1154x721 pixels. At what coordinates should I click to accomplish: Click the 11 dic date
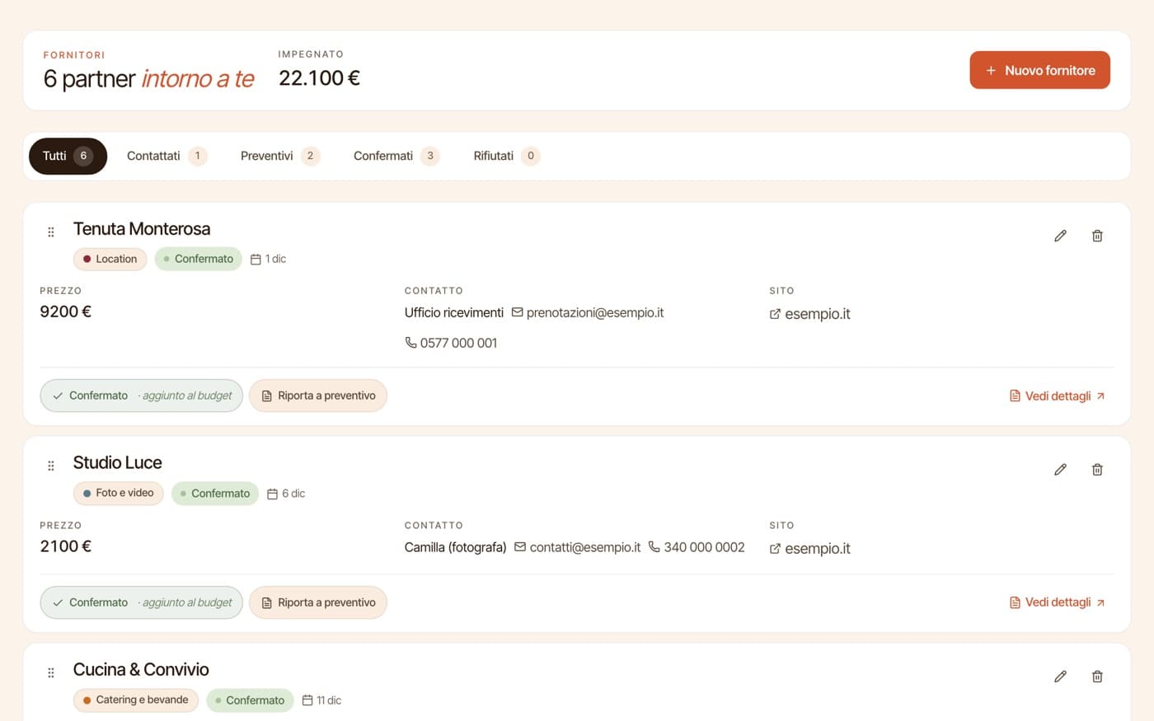click(321, 700)
